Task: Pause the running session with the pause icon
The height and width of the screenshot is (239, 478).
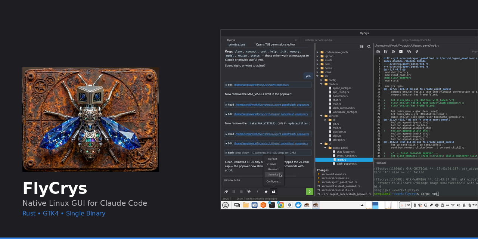Action: [234, 192]
